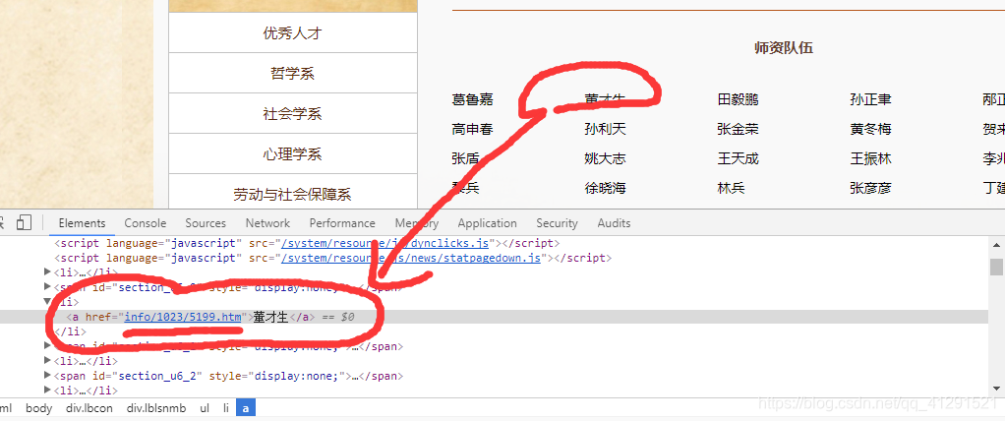
Task: Open the 心理学系 sidebar menu item
Action: point(293,153)
